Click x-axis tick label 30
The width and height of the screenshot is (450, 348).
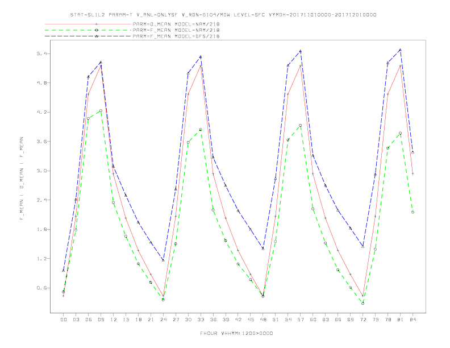click(x=188, y=320)
